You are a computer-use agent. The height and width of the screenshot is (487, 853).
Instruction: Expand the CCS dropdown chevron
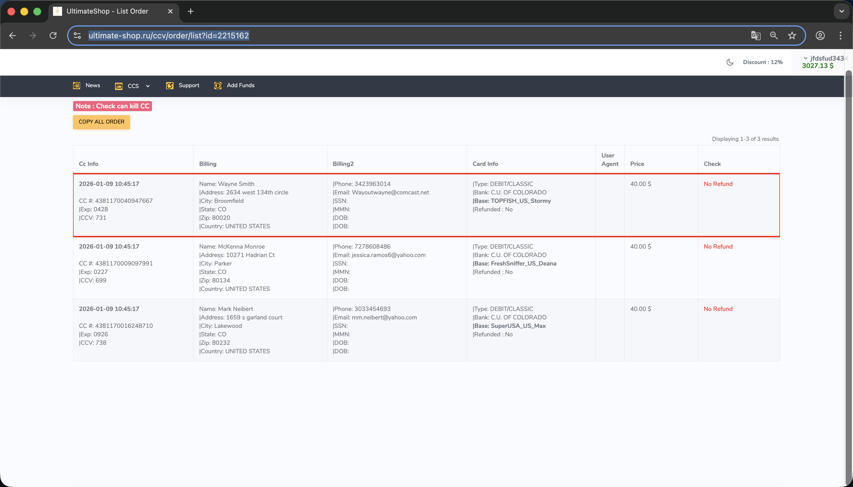[148, 86]
